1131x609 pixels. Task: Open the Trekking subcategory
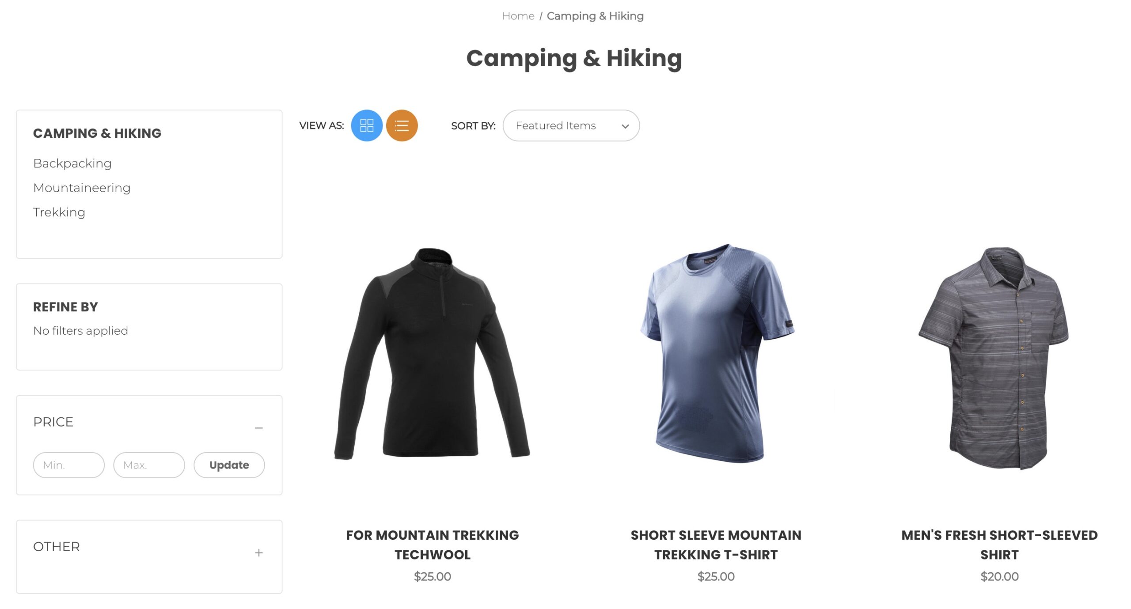point(59,212)
